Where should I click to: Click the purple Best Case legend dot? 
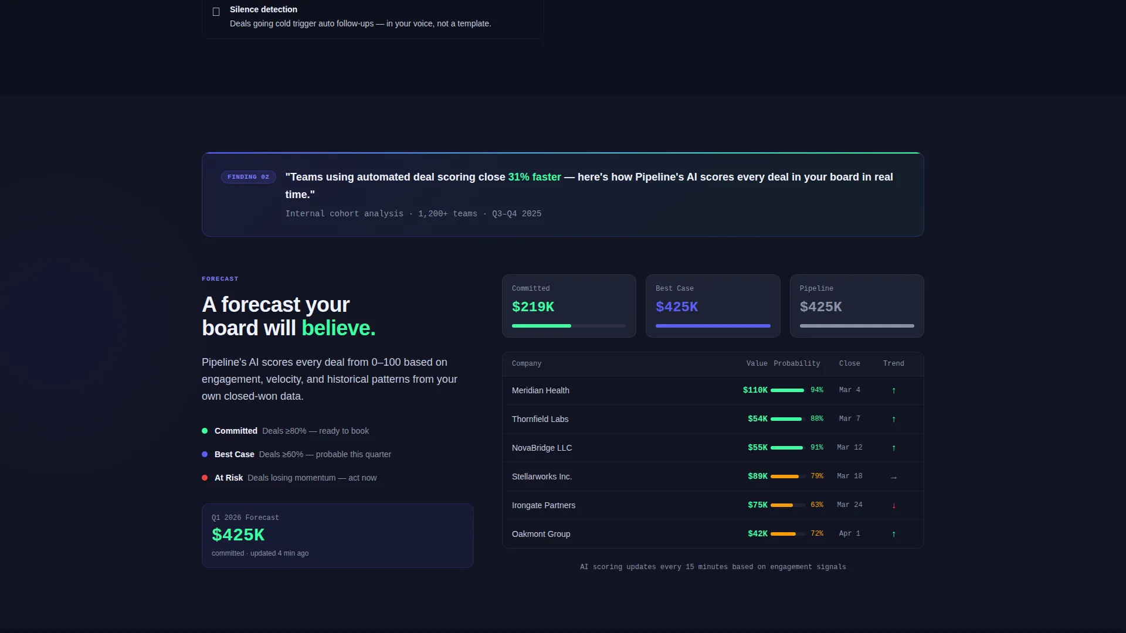(205, 454)
